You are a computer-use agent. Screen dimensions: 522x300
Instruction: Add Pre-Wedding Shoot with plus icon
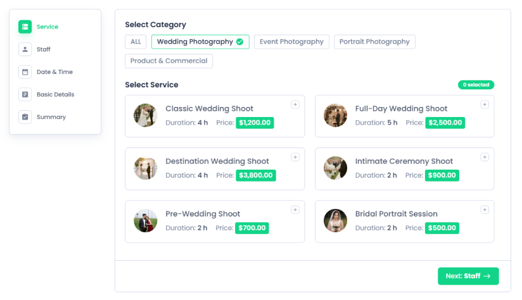point(295,209)
